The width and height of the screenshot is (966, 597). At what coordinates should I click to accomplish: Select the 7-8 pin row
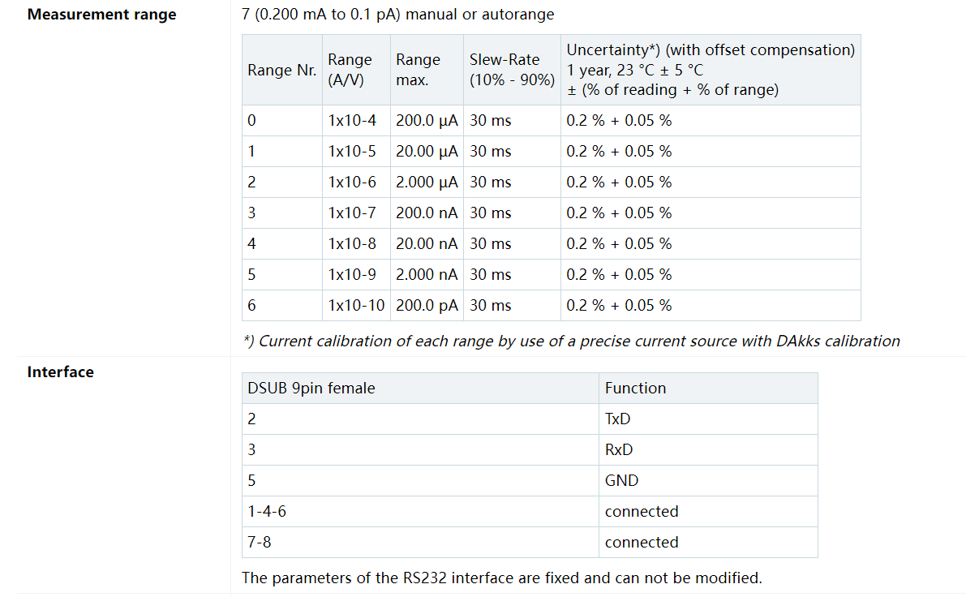[x=530, y=542]
